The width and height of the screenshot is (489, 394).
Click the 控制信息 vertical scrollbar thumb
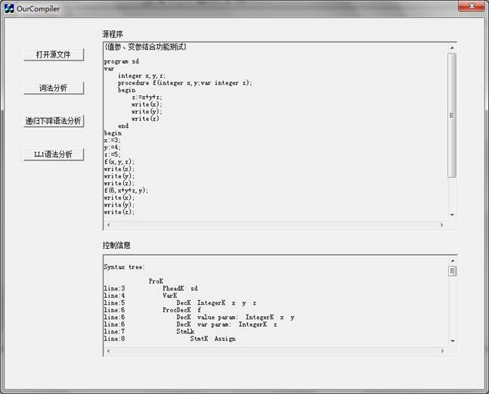pos(452,271)
